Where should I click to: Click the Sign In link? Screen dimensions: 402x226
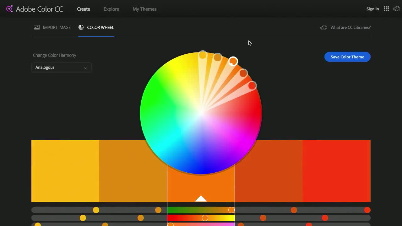[372, 9]
